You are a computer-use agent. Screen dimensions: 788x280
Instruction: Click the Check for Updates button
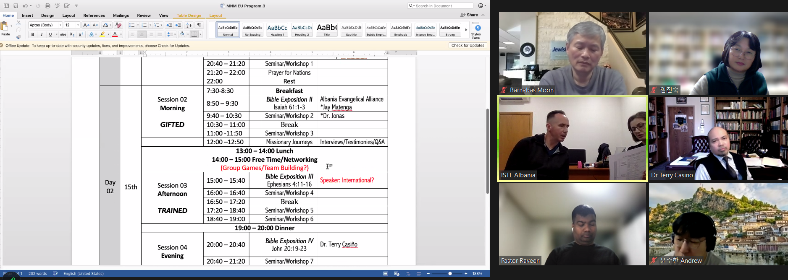pos(468,45)
